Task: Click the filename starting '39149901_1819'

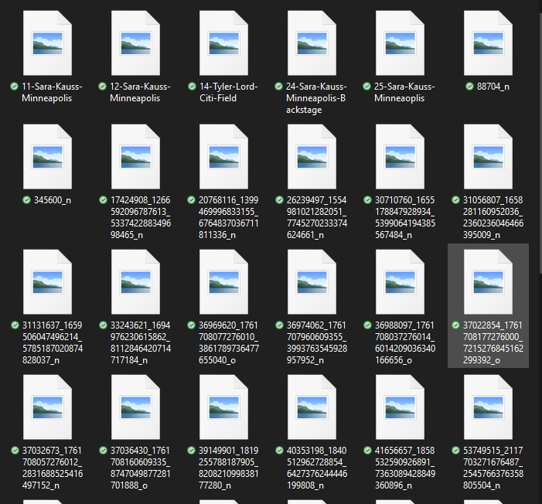Action: (x=229, y=468)
